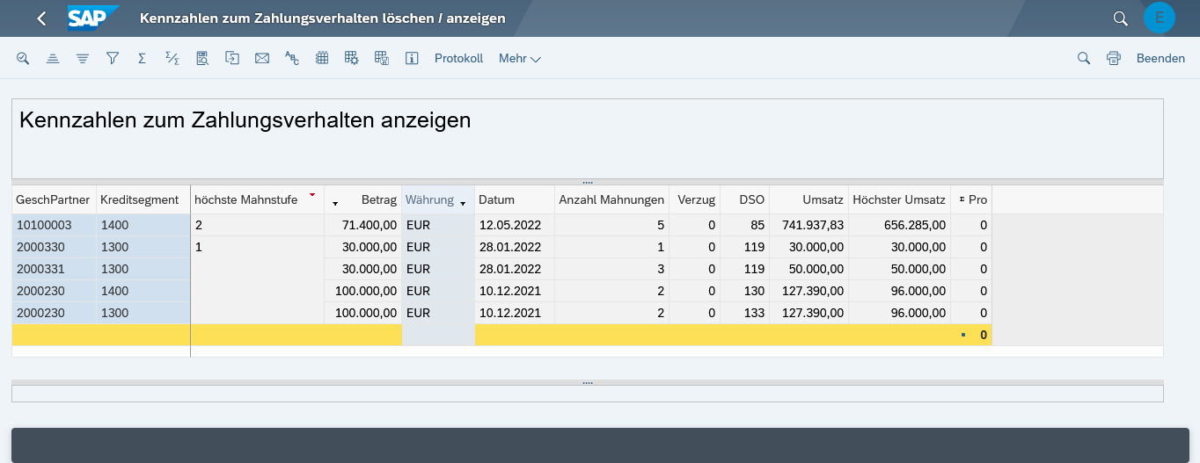This screenshot has height=463, width=1200.
Task: Calculate total with the sigma icon
Action: point(142,58)
